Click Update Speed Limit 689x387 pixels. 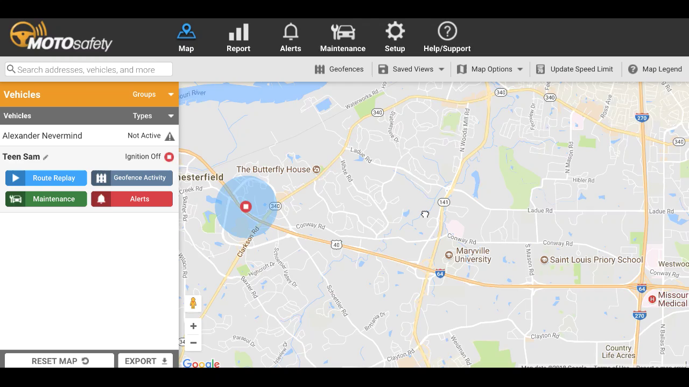point(575,69)
